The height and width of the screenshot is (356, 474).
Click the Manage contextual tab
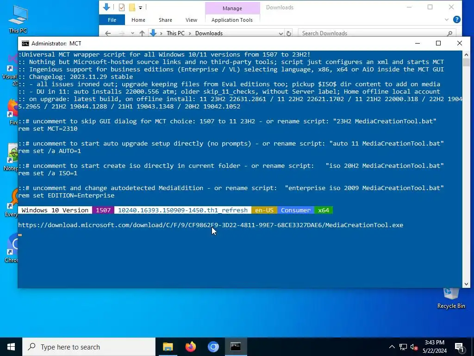(232, 8)
